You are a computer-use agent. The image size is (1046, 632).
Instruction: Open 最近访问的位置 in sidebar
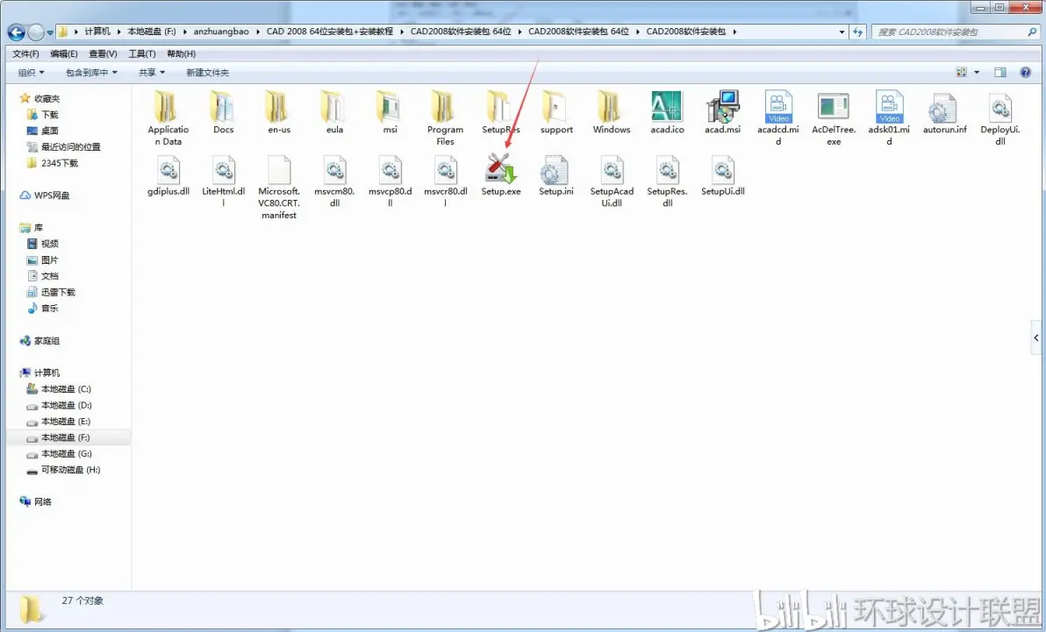[70, 146]
